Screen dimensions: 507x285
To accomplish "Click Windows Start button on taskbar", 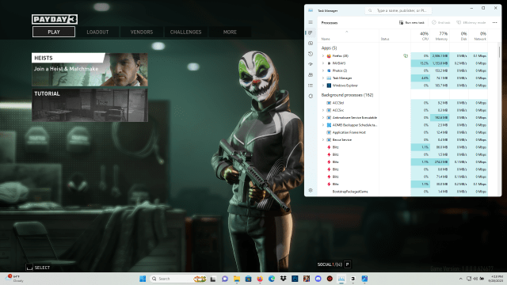I will tap(143, 279).
